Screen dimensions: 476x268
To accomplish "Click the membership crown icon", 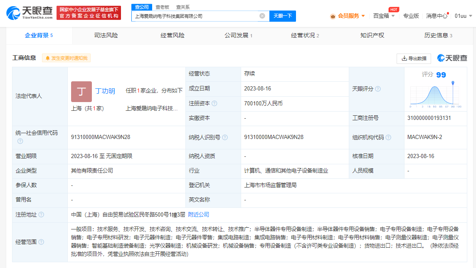I will tap(333, 16).
